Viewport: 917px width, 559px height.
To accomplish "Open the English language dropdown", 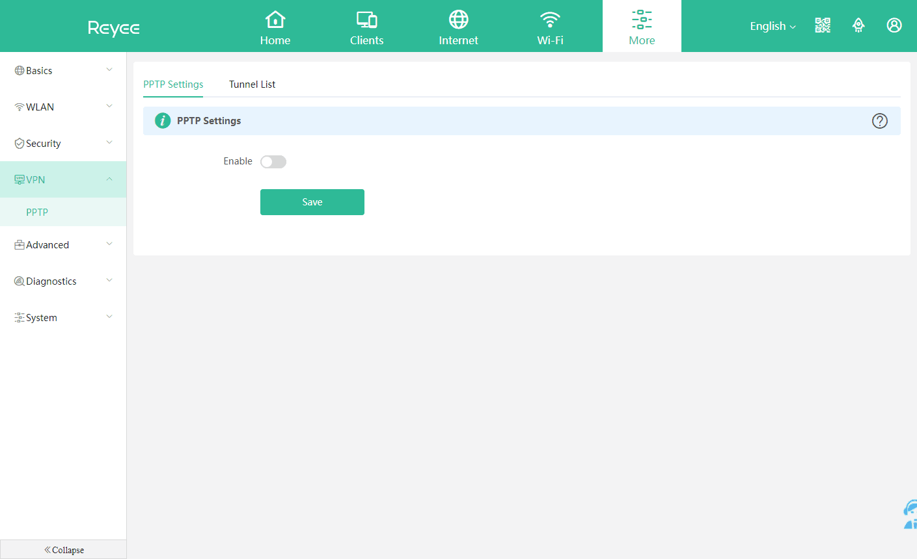I will pyautogui.click(x=773, y=26).
